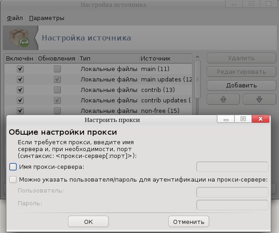
Task: Focus the proxy server name input field
Action: tap(232, 167)
